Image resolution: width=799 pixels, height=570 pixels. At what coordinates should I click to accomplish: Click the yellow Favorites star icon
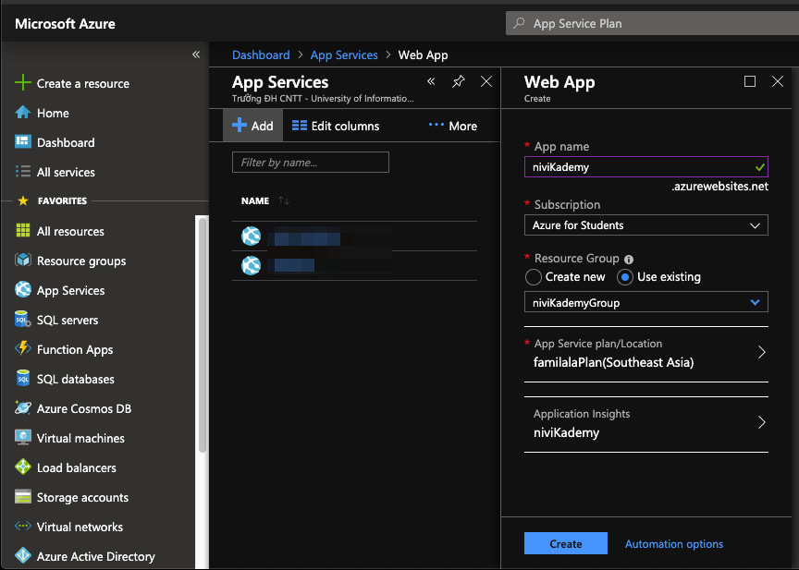(x=23, y=200)
